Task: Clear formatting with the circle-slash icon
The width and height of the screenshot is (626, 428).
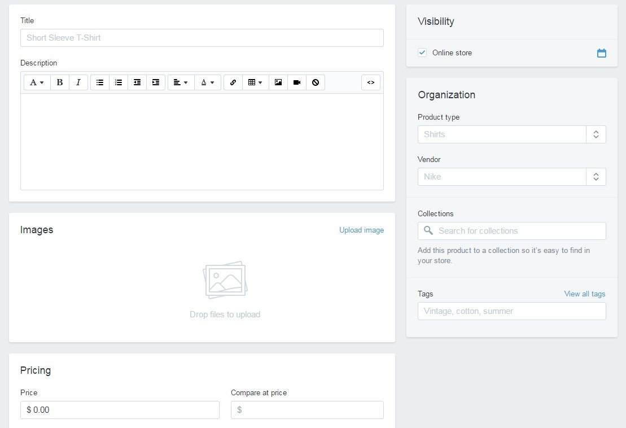Action: [316, 82]
